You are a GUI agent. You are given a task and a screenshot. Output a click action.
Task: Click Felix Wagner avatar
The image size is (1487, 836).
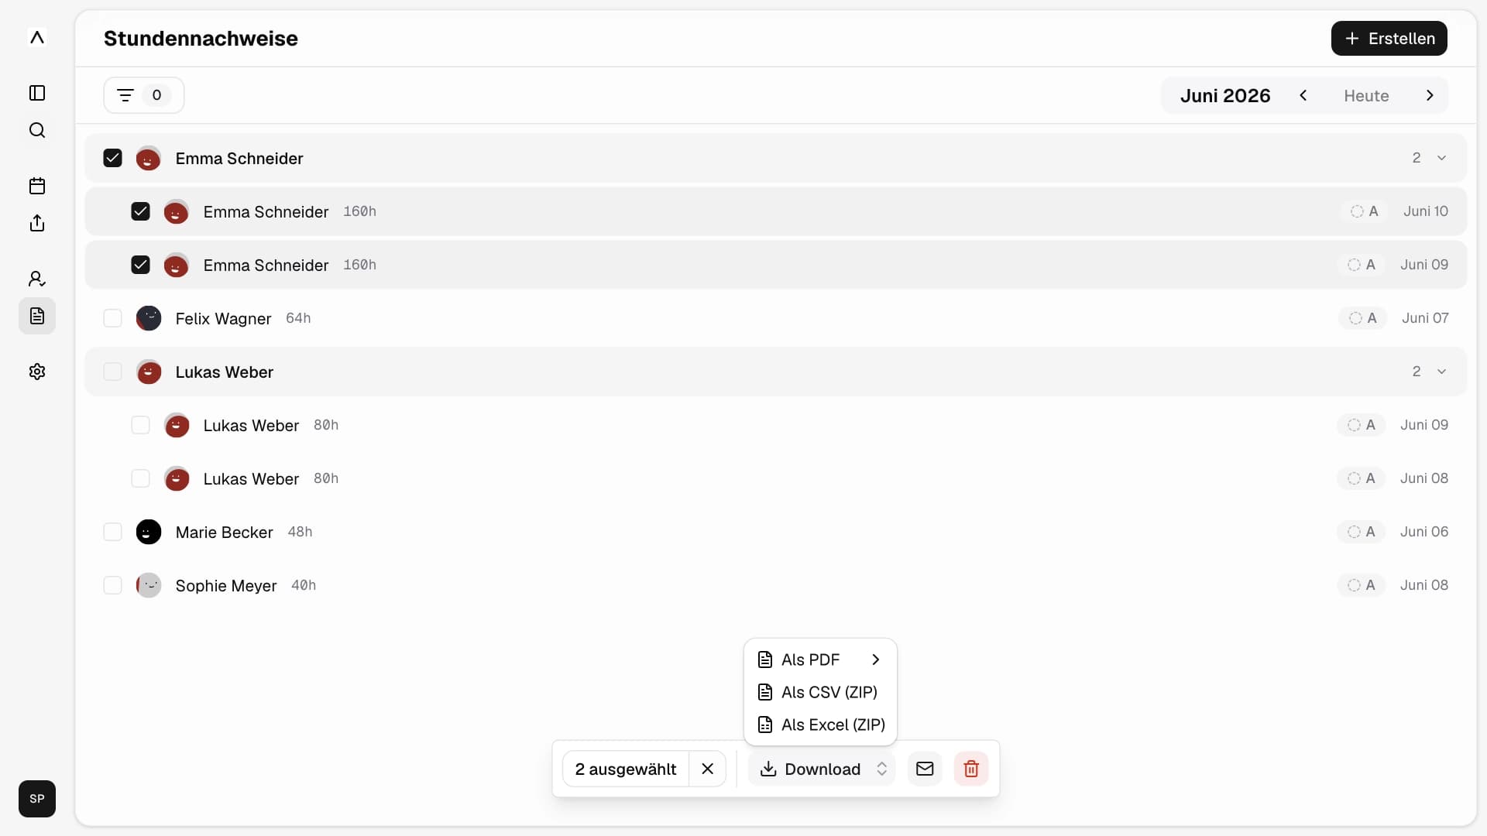[149, 318]
